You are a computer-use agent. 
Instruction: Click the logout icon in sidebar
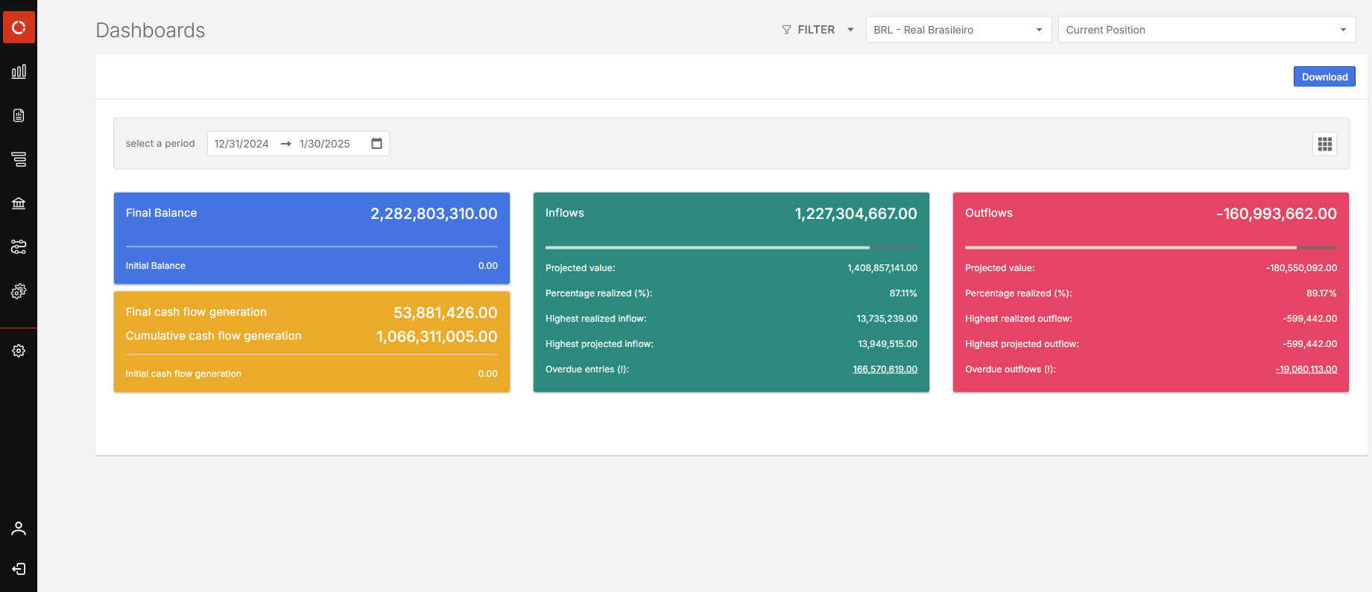point(19,569)
